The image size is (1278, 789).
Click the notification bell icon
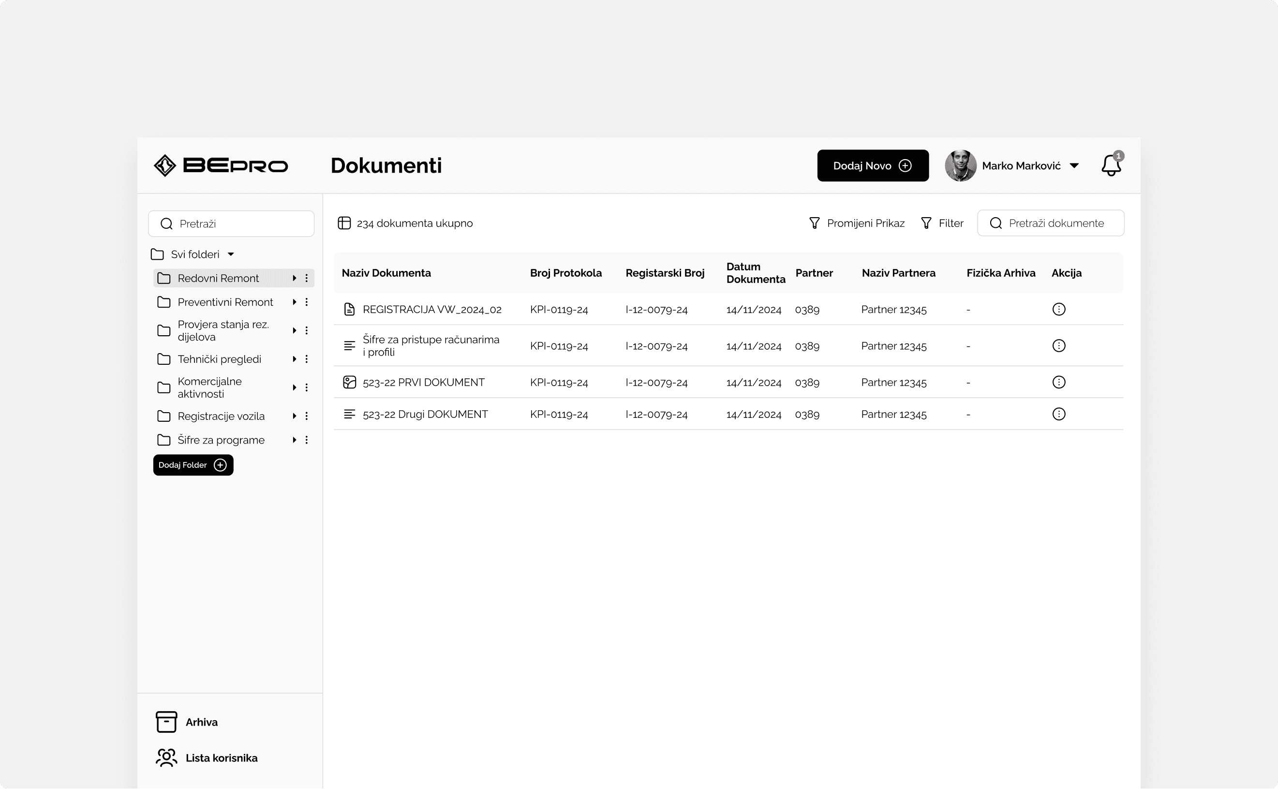coord(1110,165)
